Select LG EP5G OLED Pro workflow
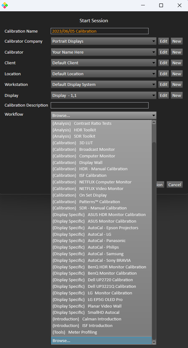The height and width of the screenshot is (348, 188). click(x=101, y=300)
